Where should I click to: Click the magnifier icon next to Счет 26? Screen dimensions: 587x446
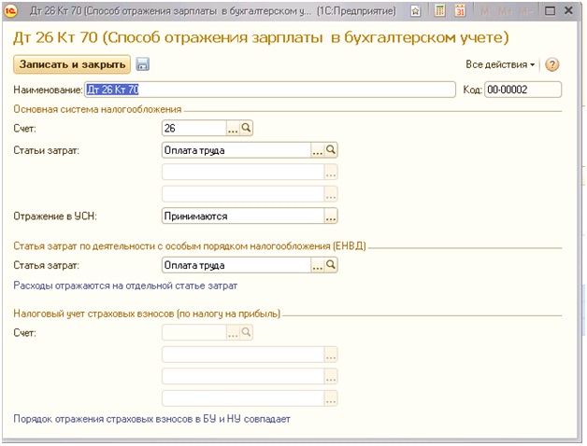click(247, 128)
